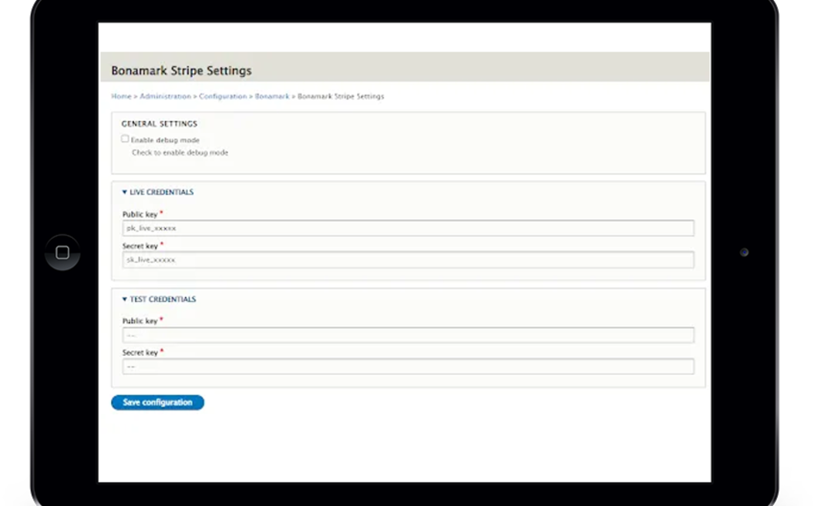Click the test Public key input
Viewport: 814px width, 506px height.
point(408,335)
